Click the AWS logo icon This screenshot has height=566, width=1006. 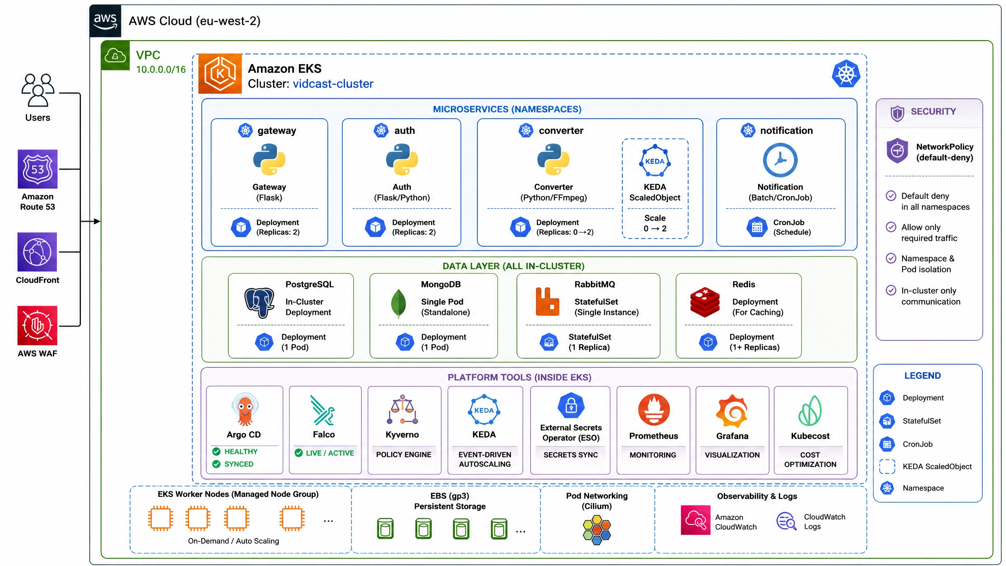105,21
